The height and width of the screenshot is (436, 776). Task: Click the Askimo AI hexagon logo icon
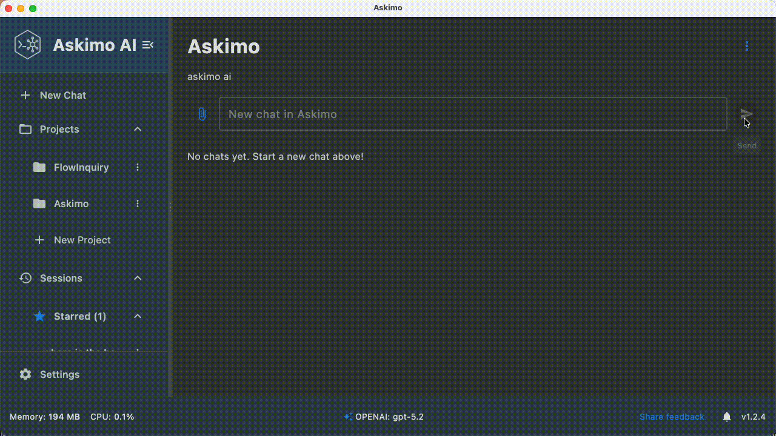tap(27, 44)
